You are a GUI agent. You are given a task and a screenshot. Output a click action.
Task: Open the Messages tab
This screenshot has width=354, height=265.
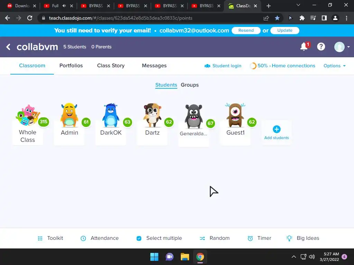(154, 66)
